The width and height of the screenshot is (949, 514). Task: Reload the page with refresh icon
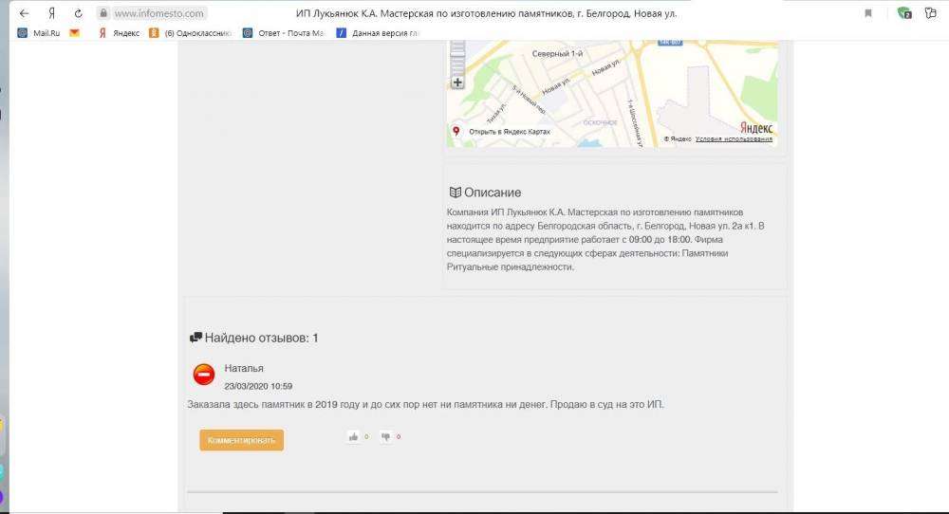click(78, 13)
